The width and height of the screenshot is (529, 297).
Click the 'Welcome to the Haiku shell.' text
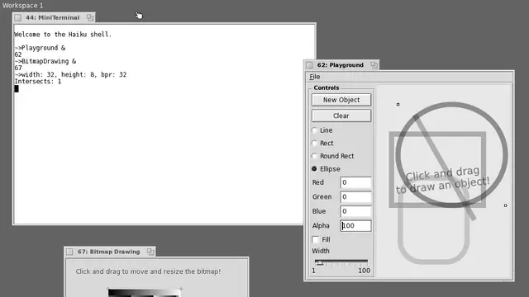tap(63, 35)
